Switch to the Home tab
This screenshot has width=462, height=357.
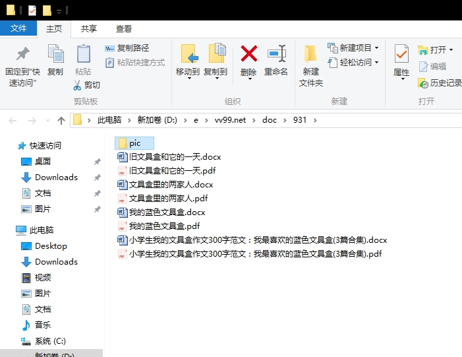[54, 29]
